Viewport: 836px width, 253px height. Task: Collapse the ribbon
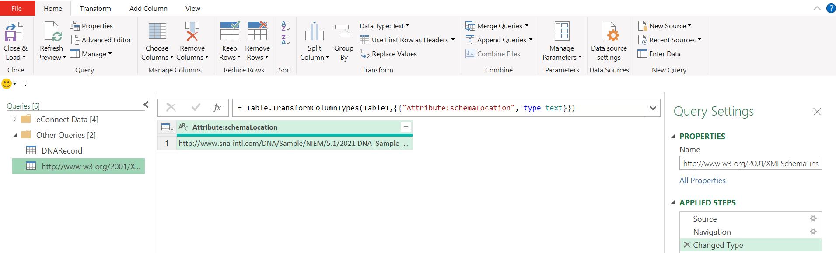817,8
